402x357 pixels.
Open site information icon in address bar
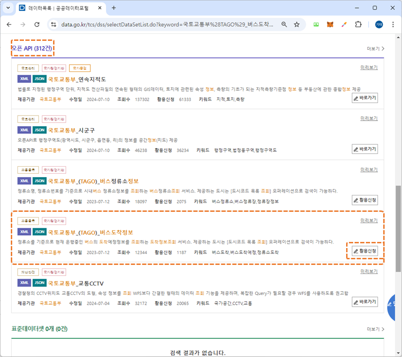coord(54,24)
